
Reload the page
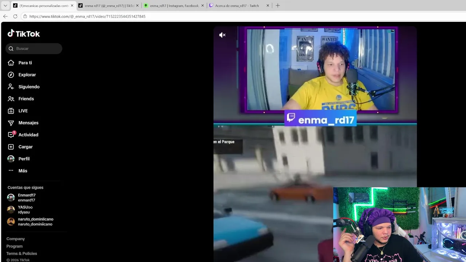tap(15, 16)
